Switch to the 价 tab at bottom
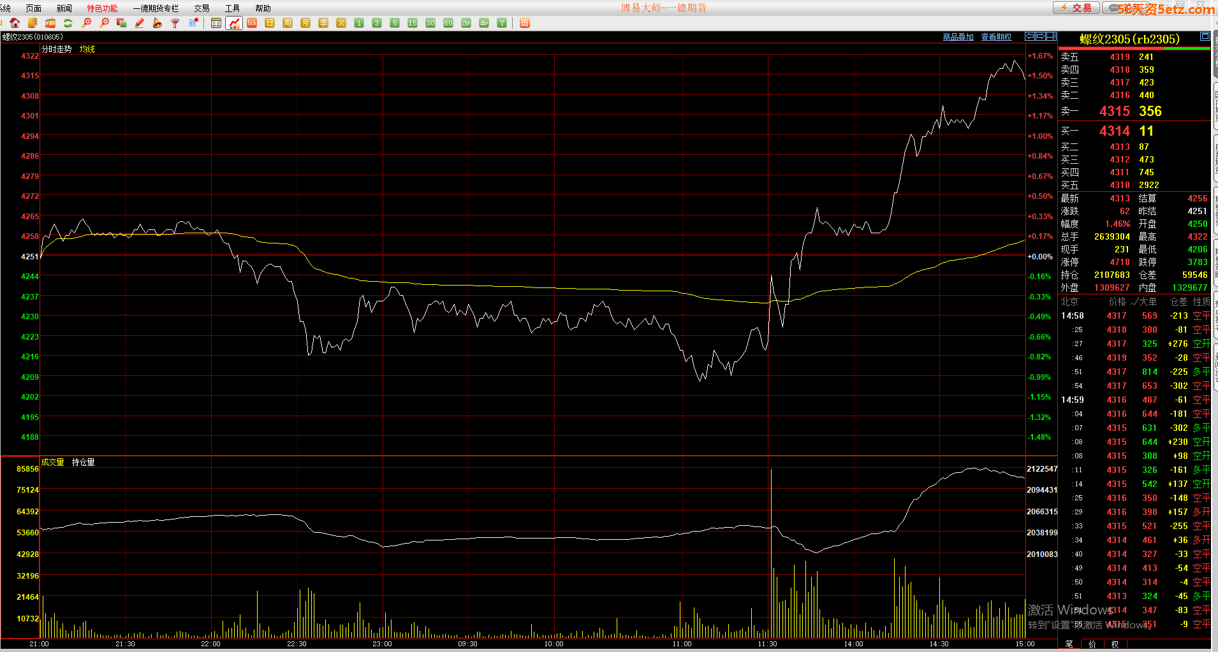The image size is (1218, 652). tap(1092, 644)
